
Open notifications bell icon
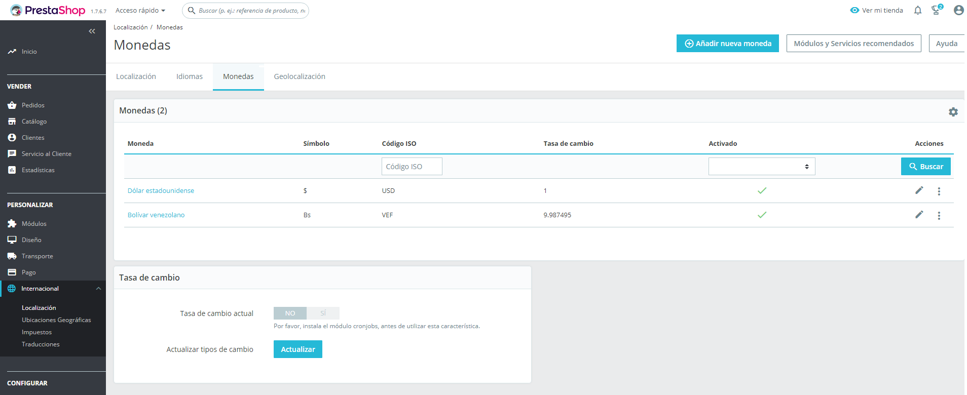(918, 10)
